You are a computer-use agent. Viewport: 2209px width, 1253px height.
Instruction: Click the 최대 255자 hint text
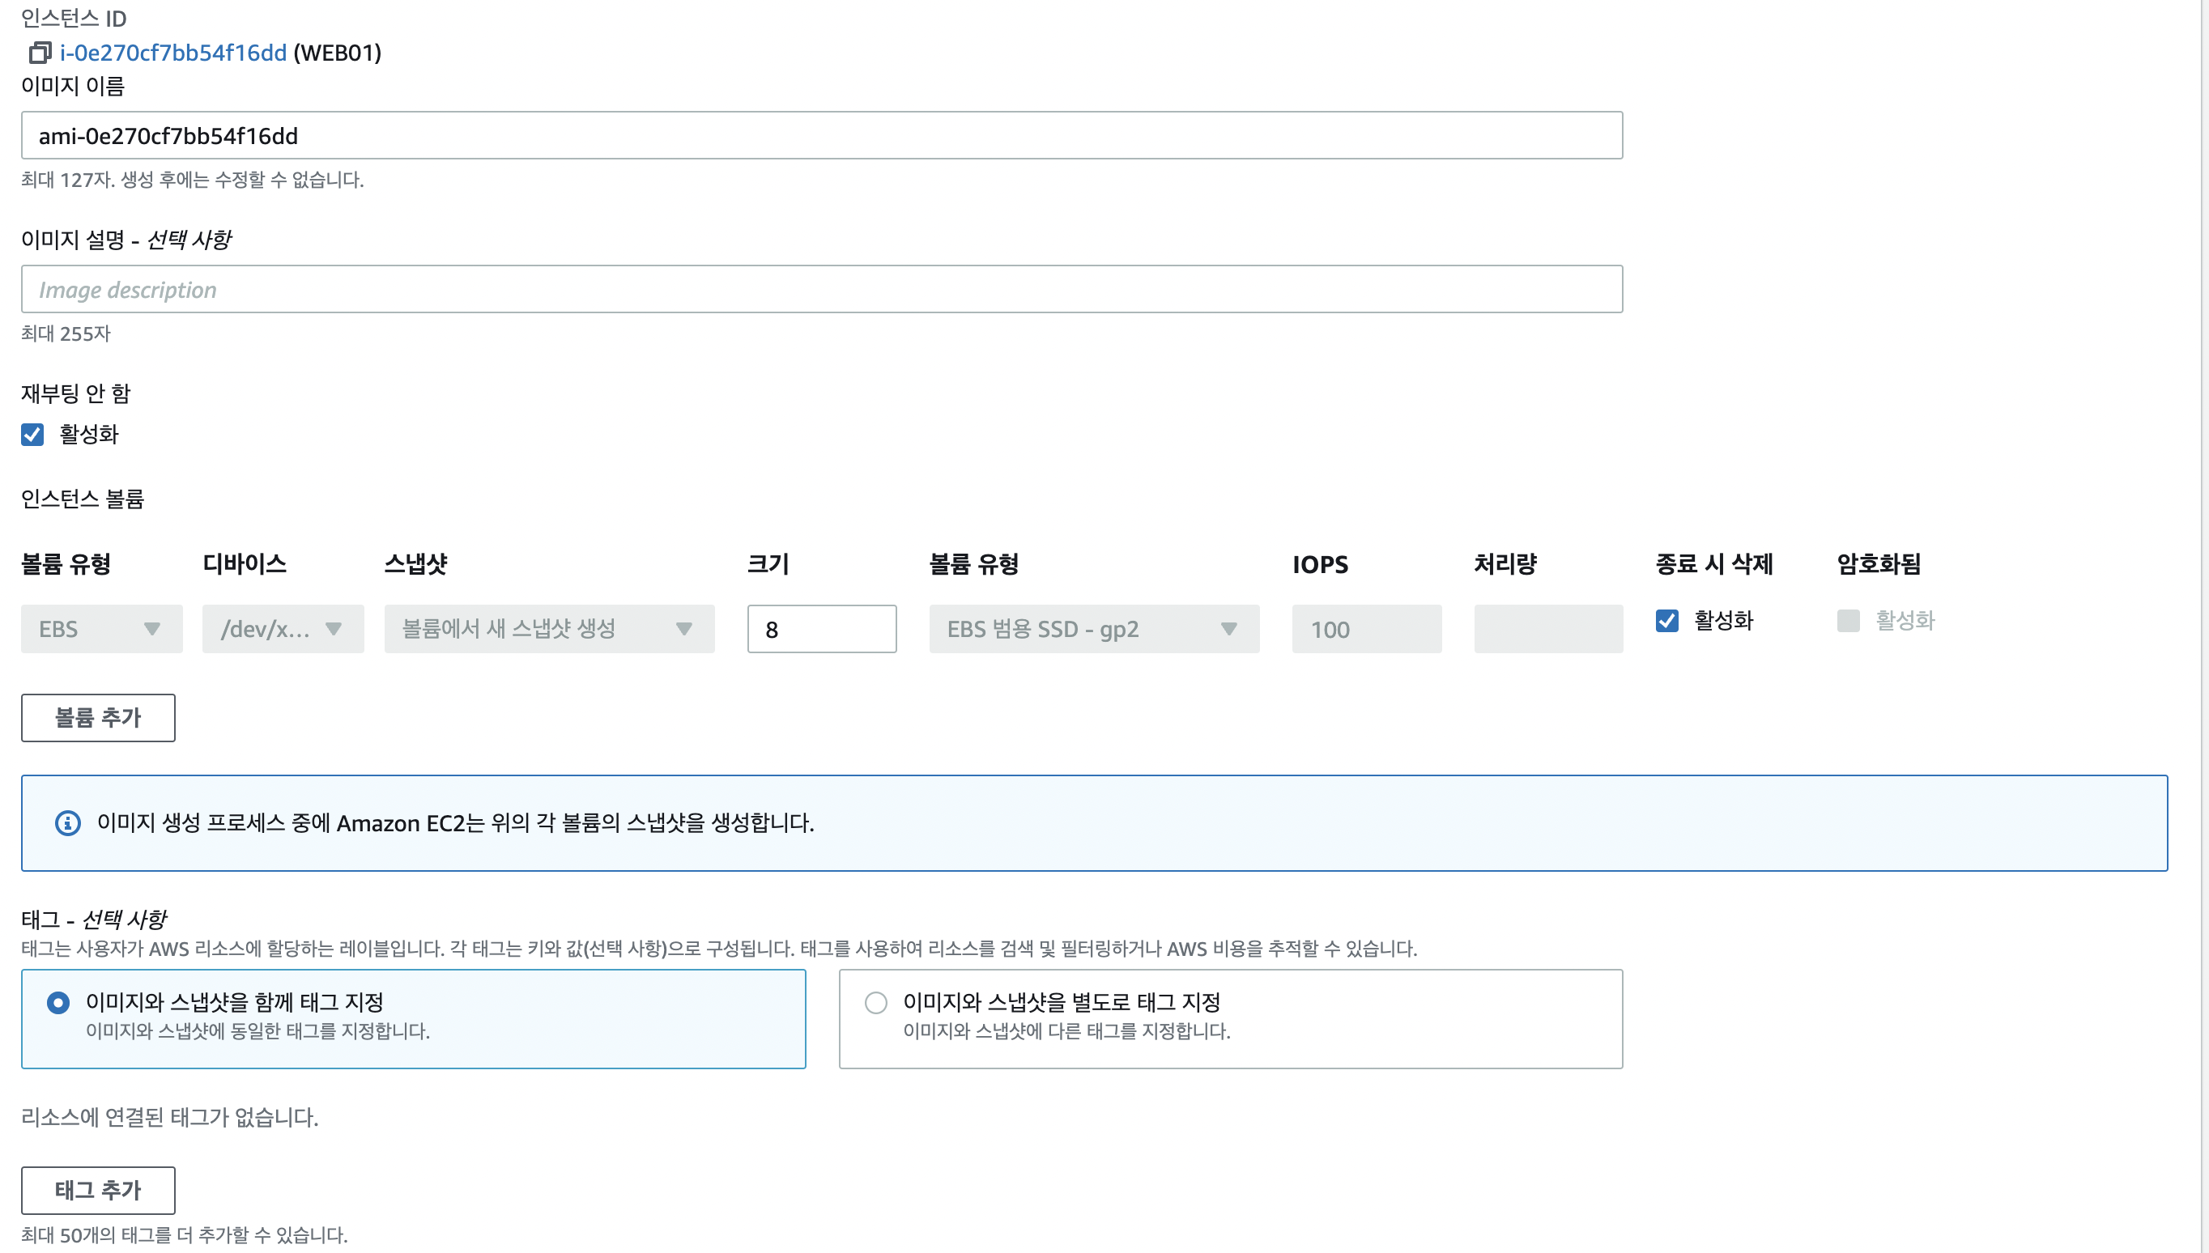point(66,334)
